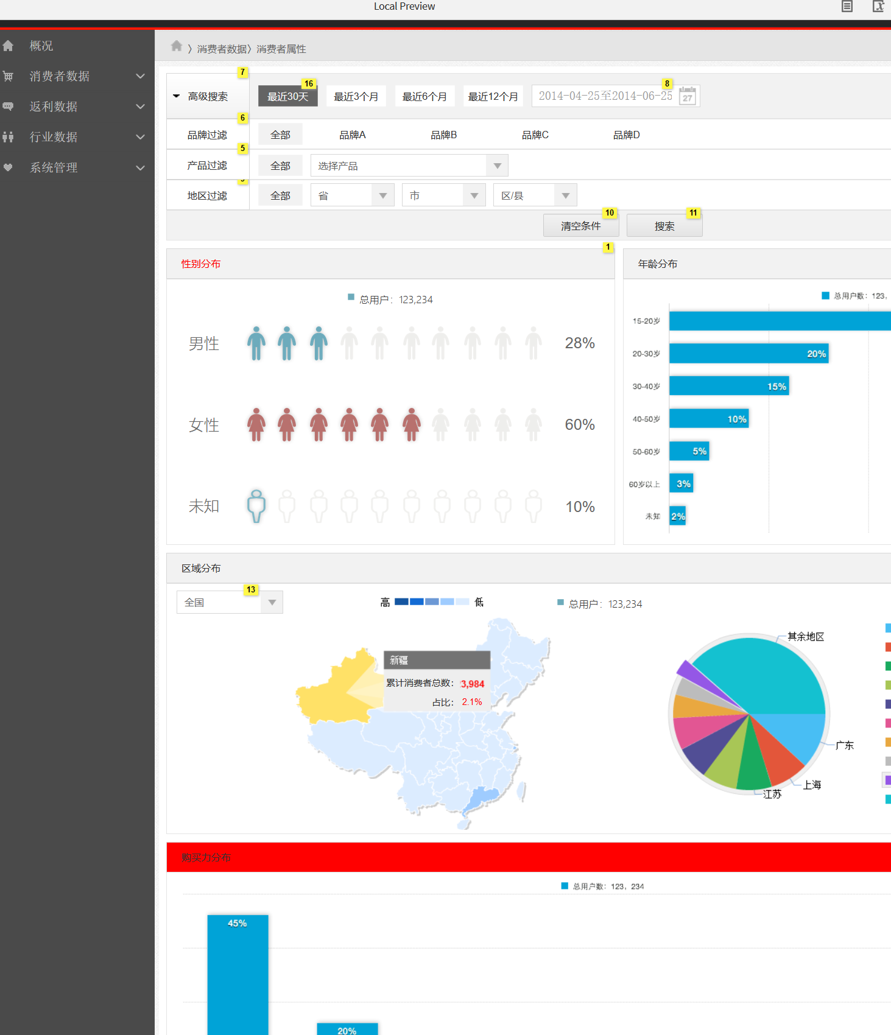This screenshot has height=1035, width=891.
Task: Select 全部 in 品牌过滤 row
Action: 280,135
